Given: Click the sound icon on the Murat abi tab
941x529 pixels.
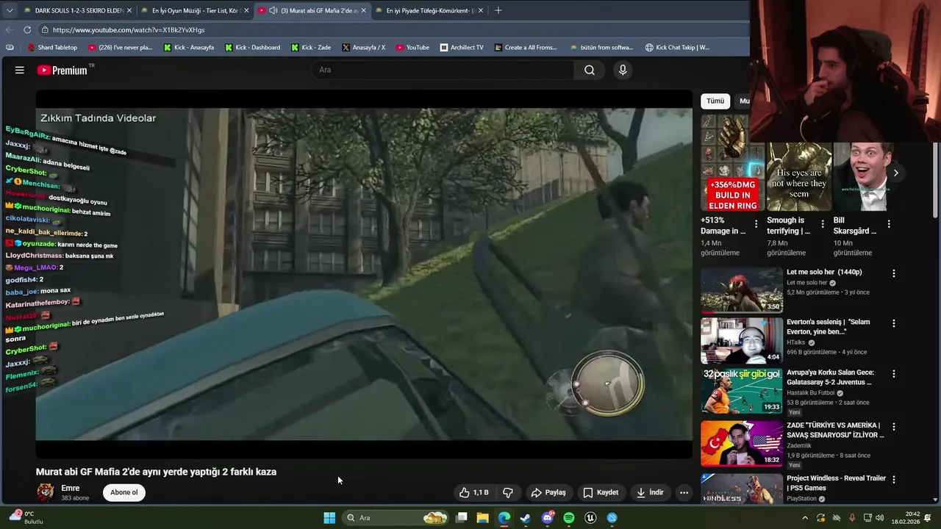Looking at the screenshot, I should pos(273,10).
